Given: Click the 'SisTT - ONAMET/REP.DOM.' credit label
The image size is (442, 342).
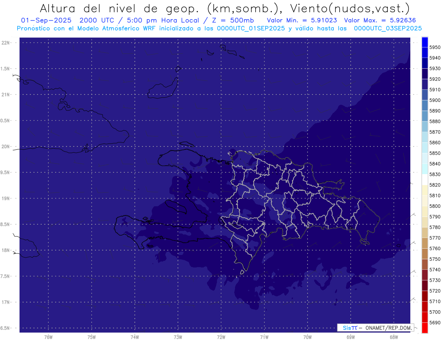Looking at the screenshot, I should pos(376,328).
